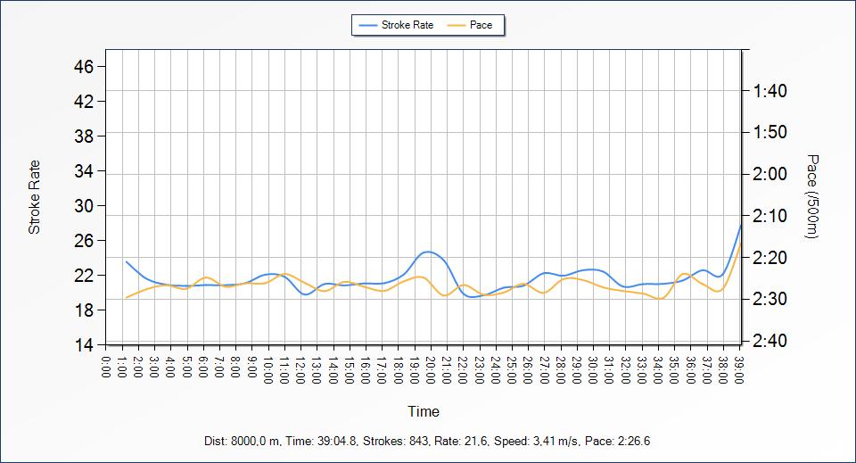
Task: Click the stroke rate line's final spike at 39:00
Action: tap(740, 225)
